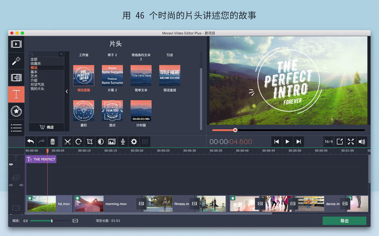Click the 00:00:30 mark on timeline ruler
This screenshot has width=379, height=236.
(189, 151)
